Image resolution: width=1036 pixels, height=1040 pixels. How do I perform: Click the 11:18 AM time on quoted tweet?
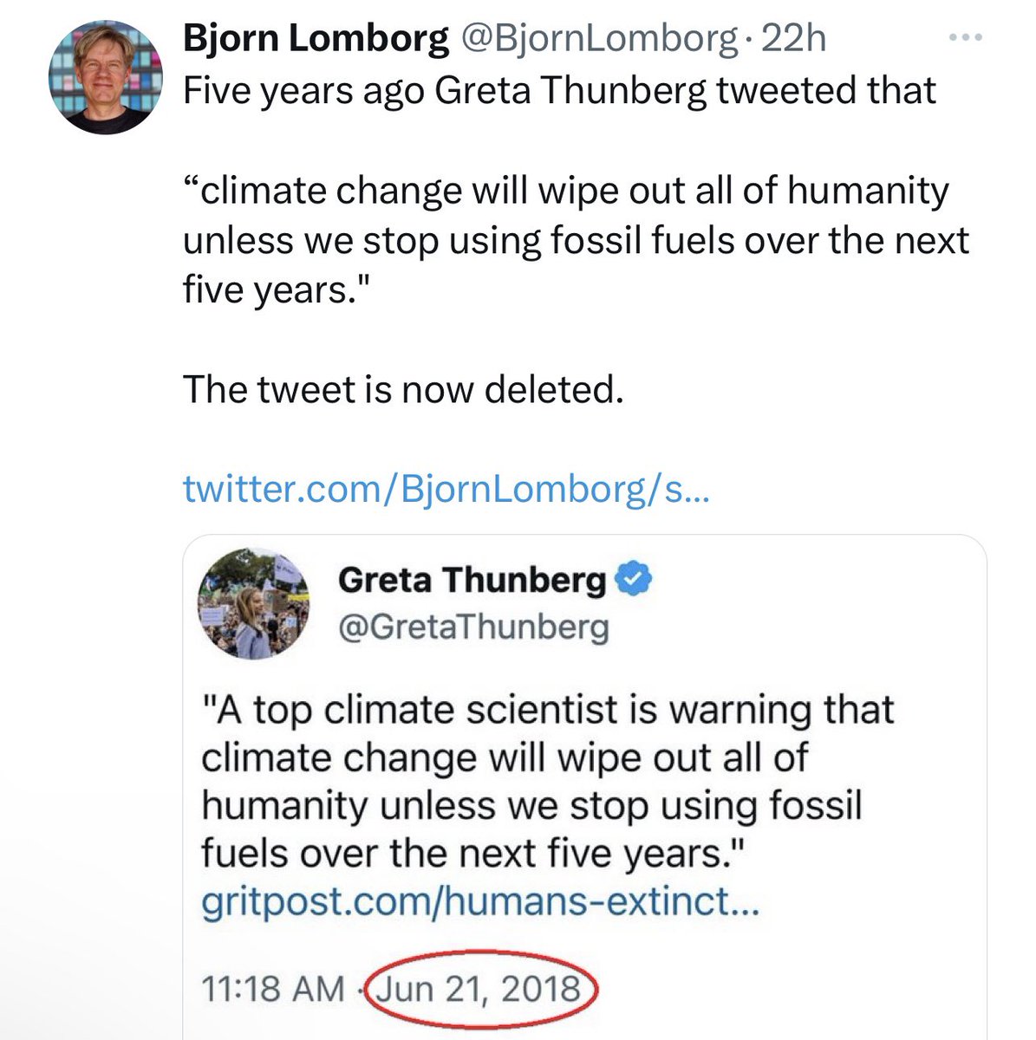tap(272, 989)
